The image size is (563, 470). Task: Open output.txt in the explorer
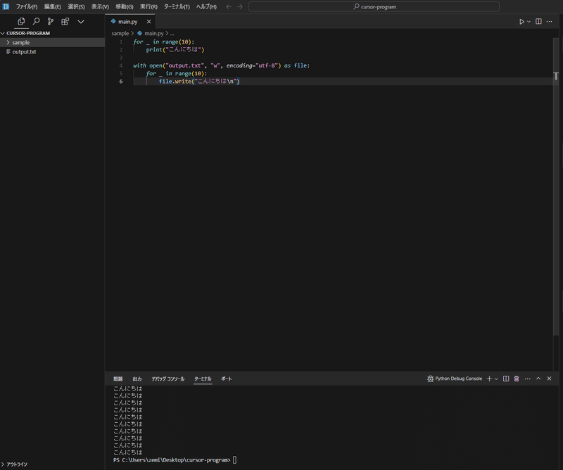click(x=24, y=51)
